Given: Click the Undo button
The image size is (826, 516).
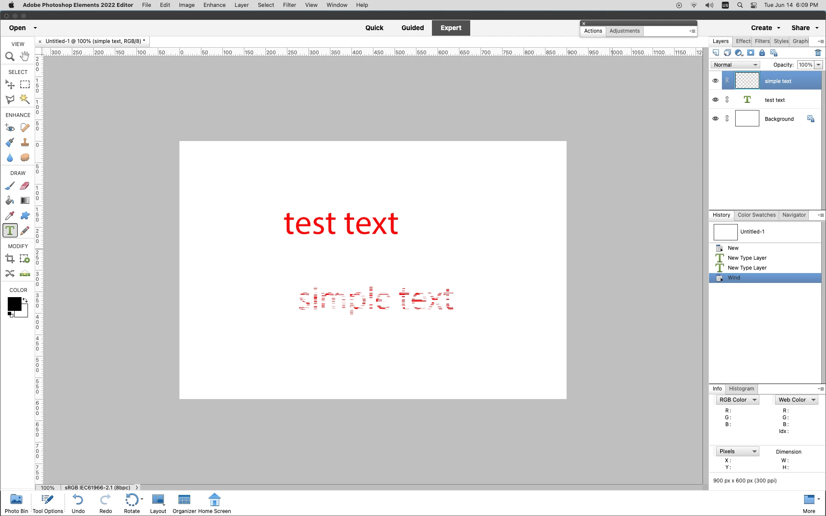Looking at the screenshot, I should (x=78, y=503).
